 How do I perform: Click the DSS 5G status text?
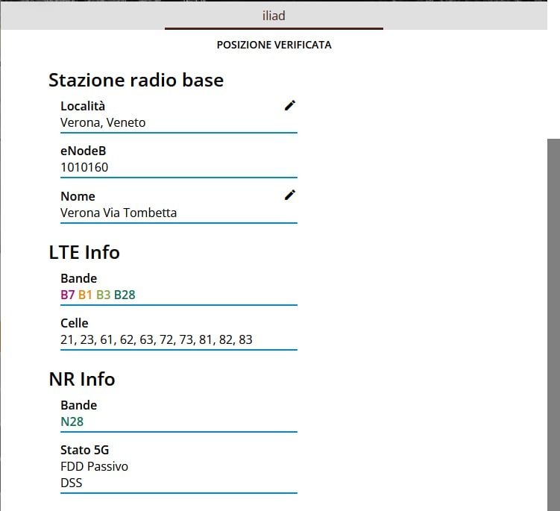point(72,483)
